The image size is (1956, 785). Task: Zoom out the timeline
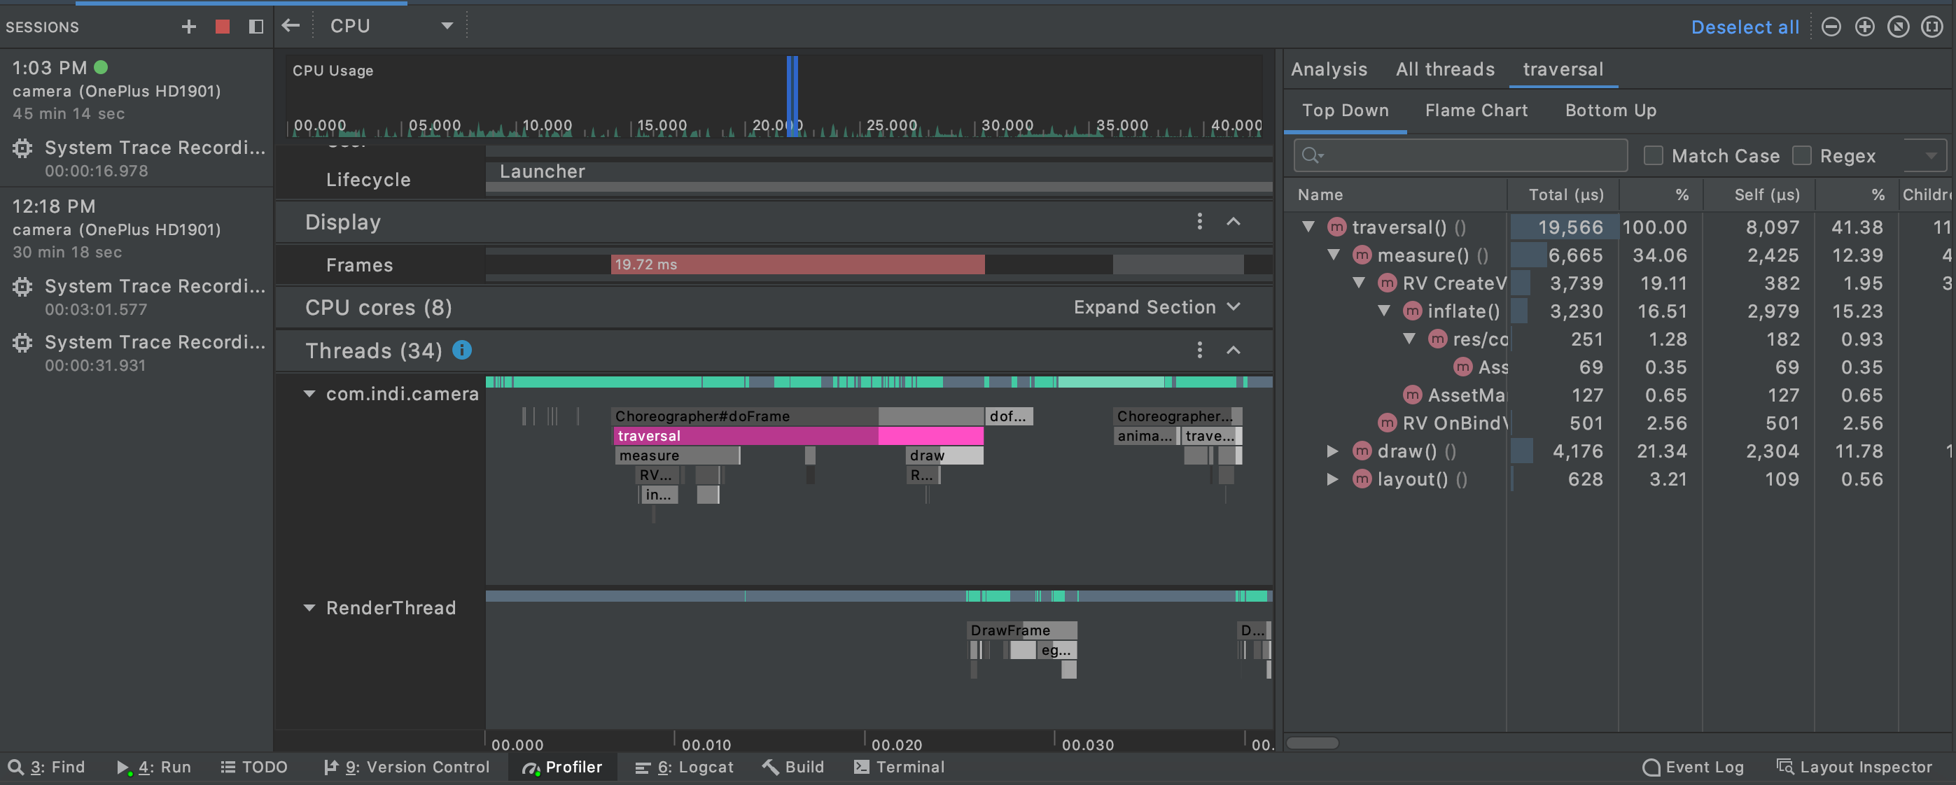1831,27
